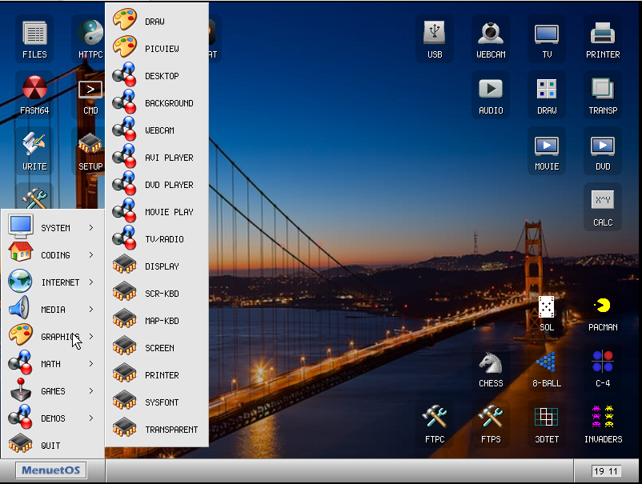
Task: Expand the Internet submenu
Action: tap(54, 282)
